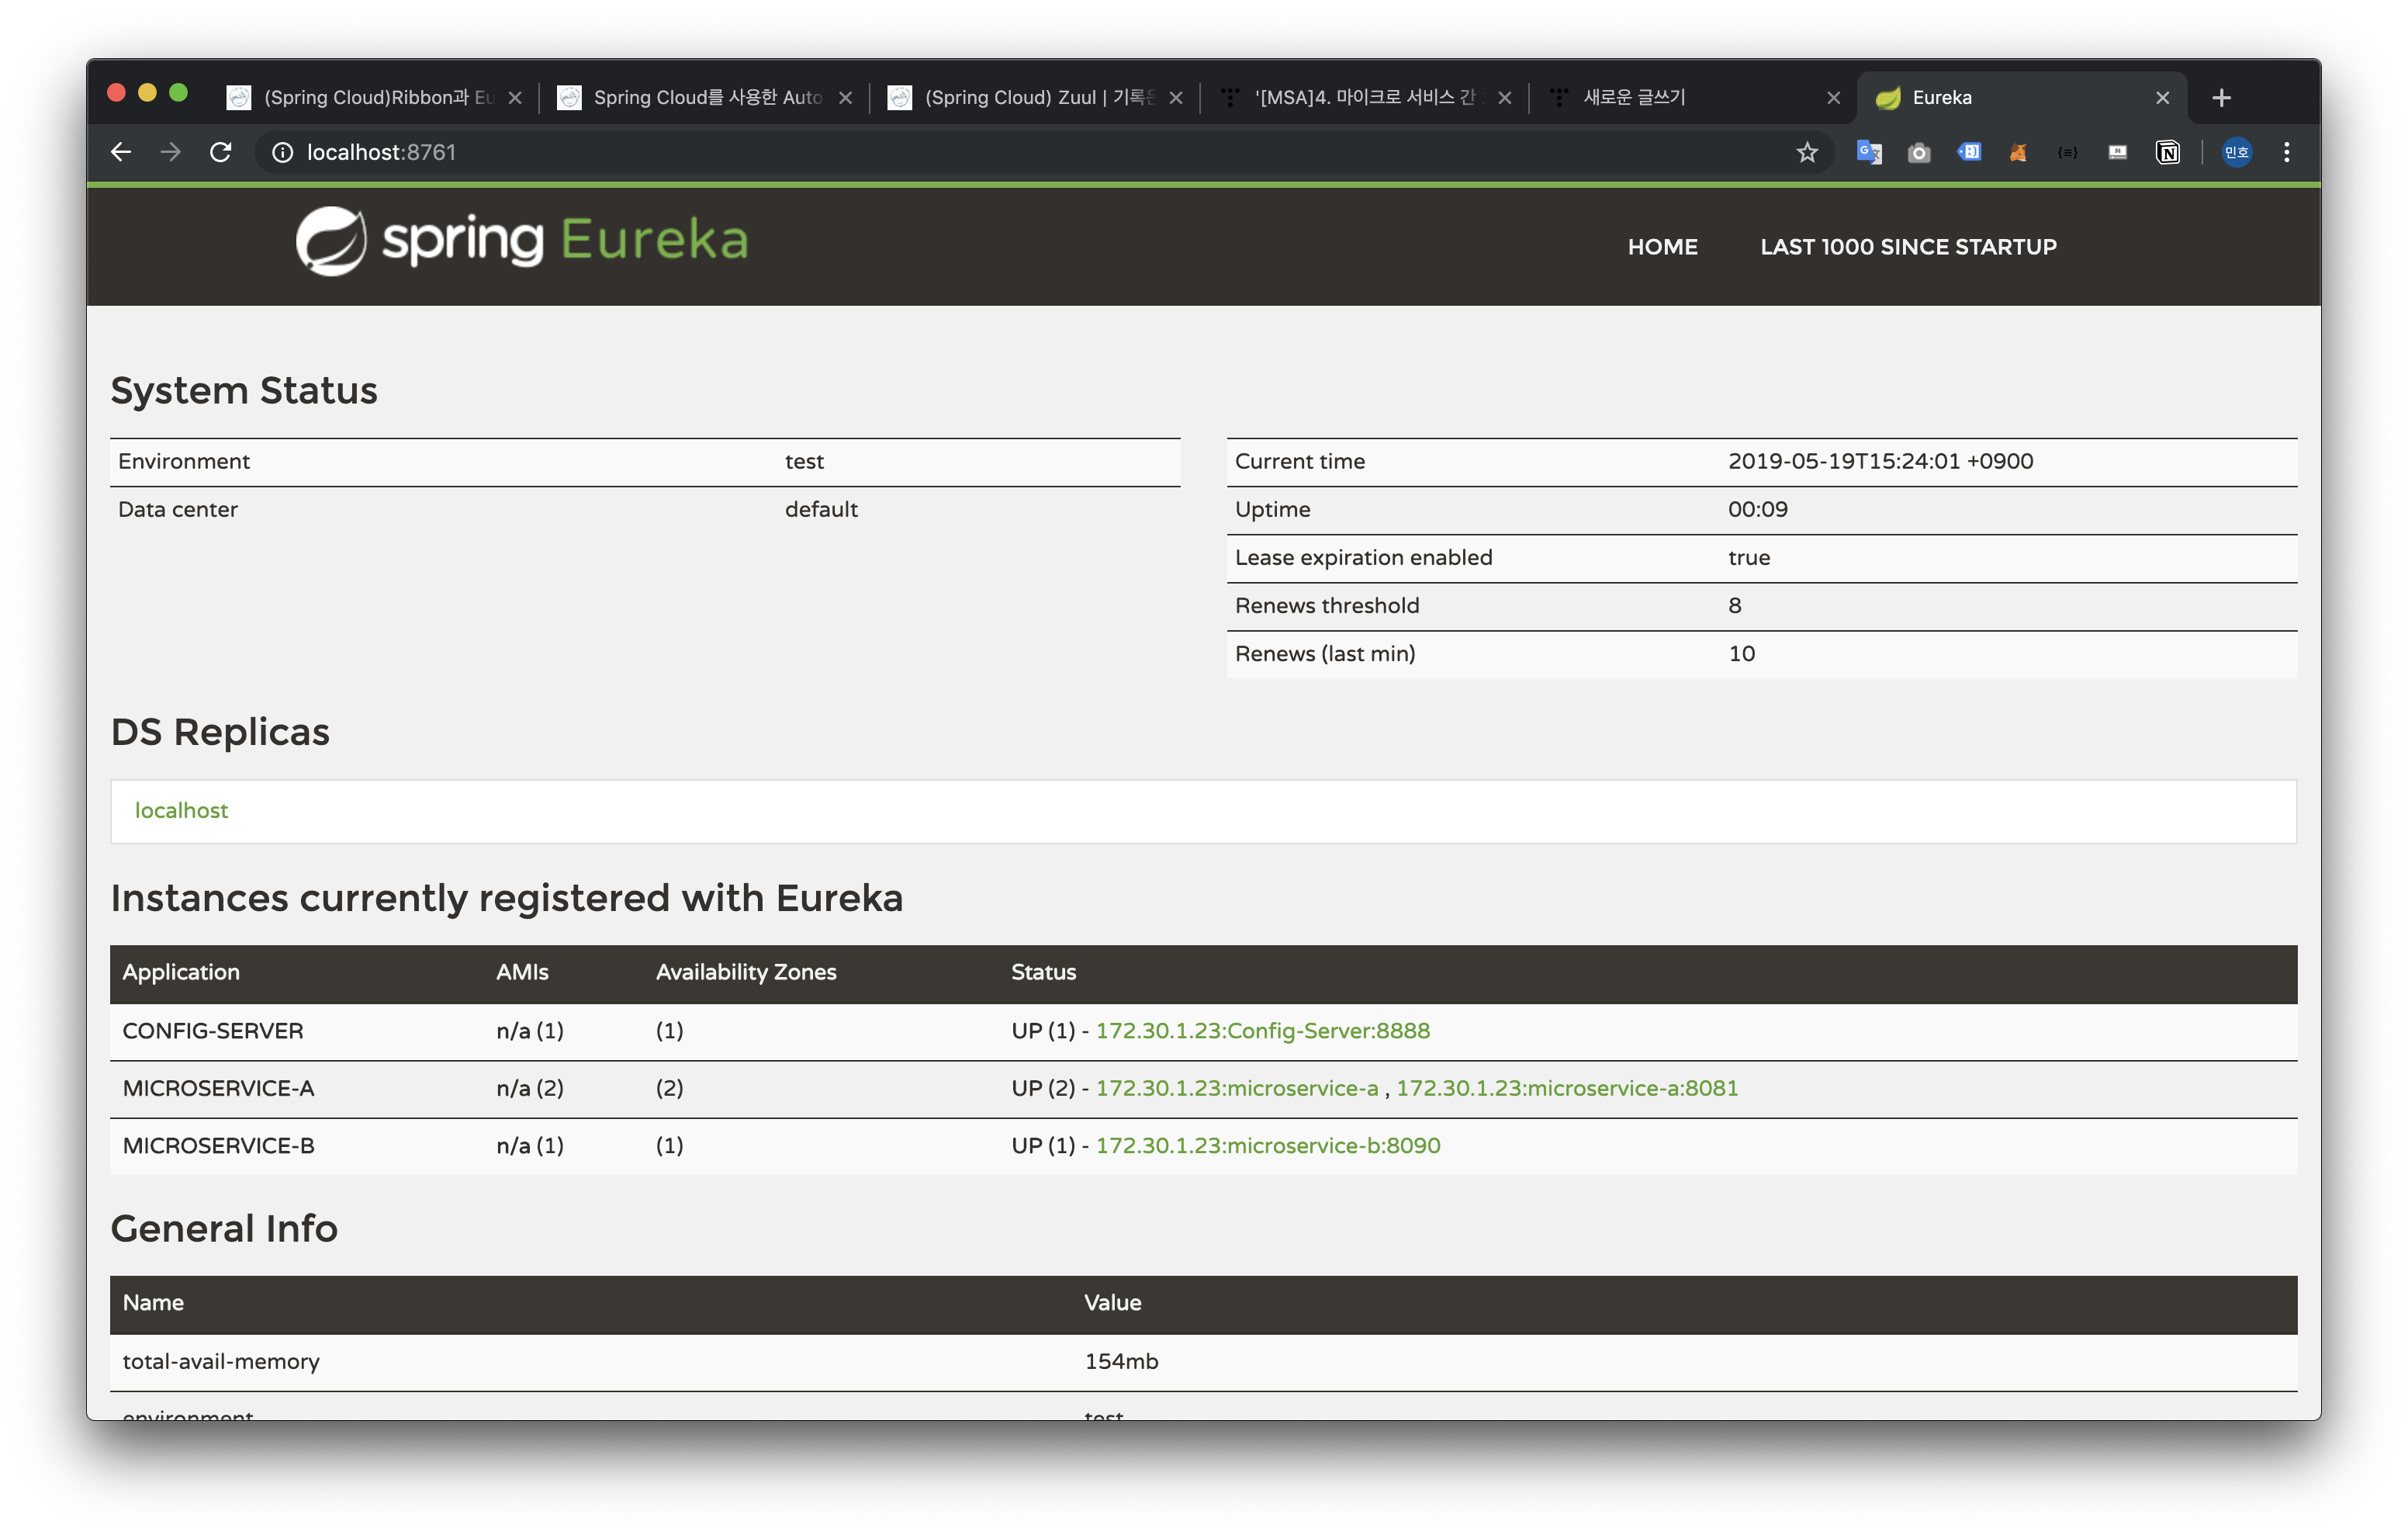
Task: Open the Chrome three-dot menu
Action: point(2286,152)
